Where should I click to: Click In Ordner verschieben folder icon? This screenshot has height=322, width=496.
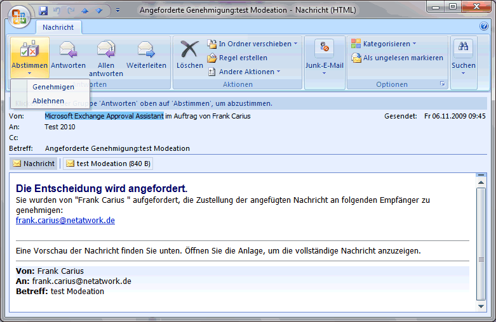coord(211,44)
